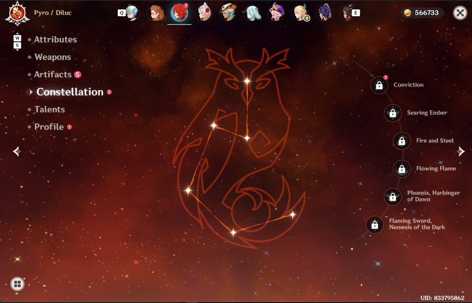The height and width of the screenshot is (303, 472).
Task: Click the W/S menu navigation key icon
Action: [x=17, y=41]
